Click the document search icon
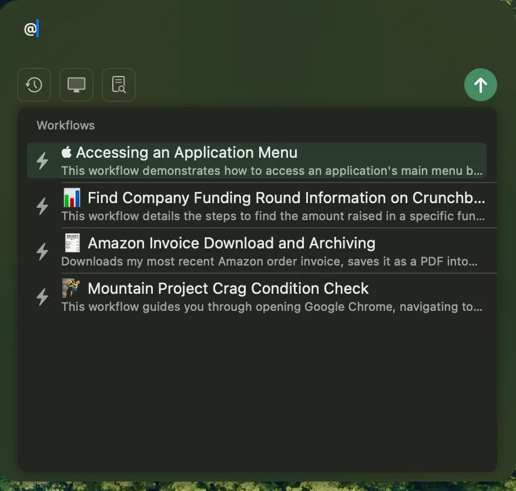The image size is (516, 491). point(119,85)
